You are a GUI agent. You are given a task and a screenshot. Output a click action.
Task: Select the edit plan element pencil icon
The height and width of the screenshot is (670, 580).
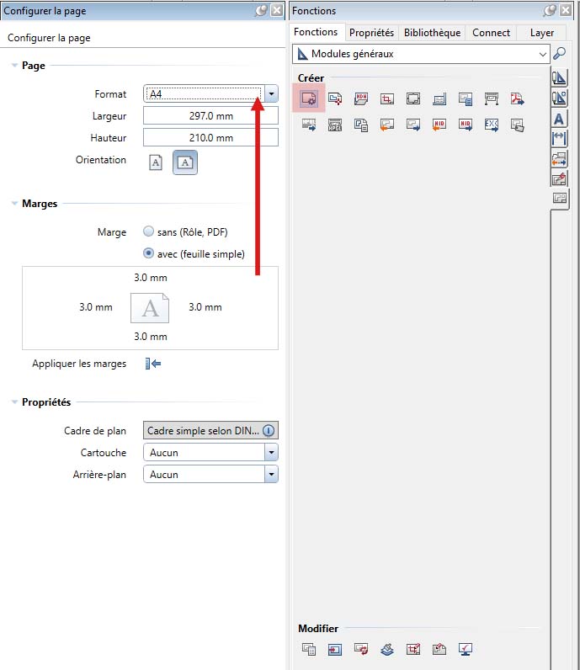coord(439,649)
